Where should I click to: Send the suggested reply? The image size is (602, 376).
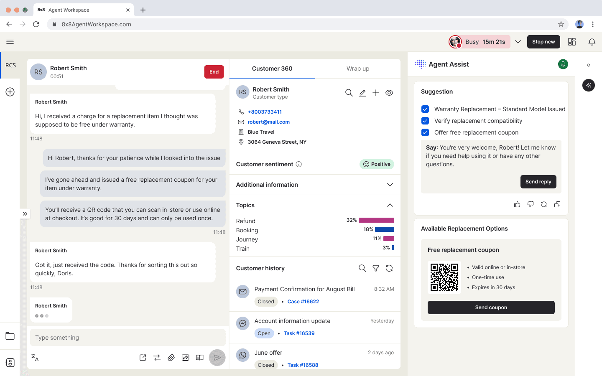coord(538,182)
